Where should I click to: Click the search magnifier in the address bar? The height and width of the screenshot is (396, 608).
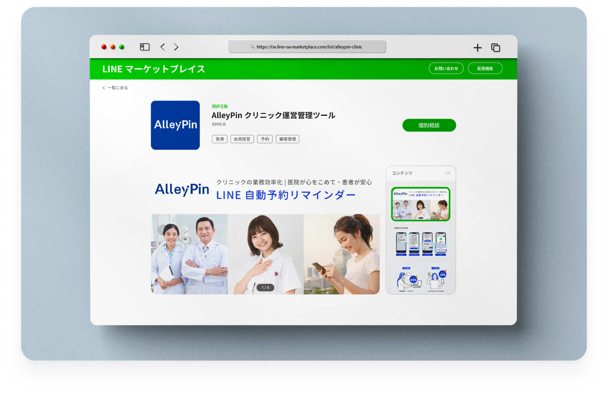(253, 47)
